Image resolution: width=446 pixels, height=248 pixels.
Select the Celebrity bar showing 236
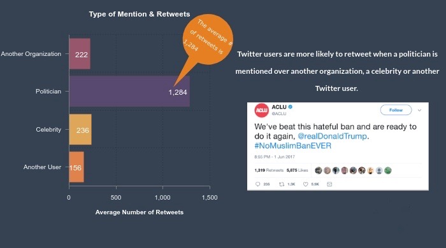click(80, 129)
